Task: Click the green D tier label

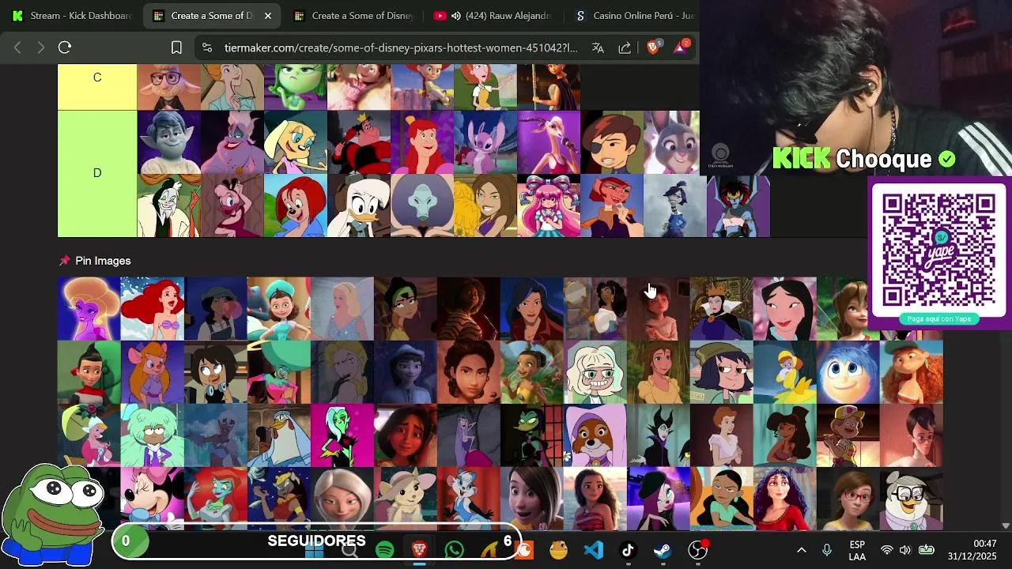Action: tap(97, 173)
